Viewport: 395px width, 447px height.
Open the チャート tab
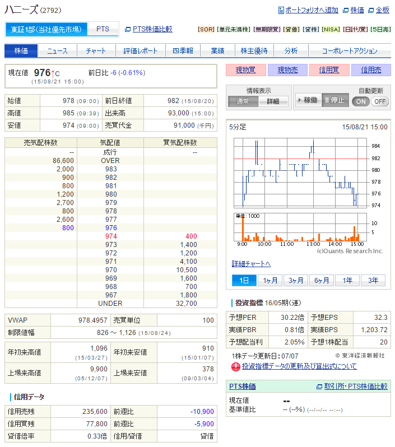point(96,51)
